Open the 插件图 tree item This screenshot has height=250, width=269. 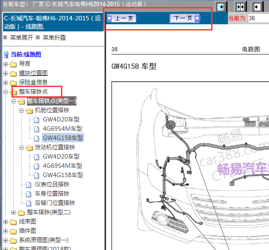pyautogui.click(x=27, y=231)
